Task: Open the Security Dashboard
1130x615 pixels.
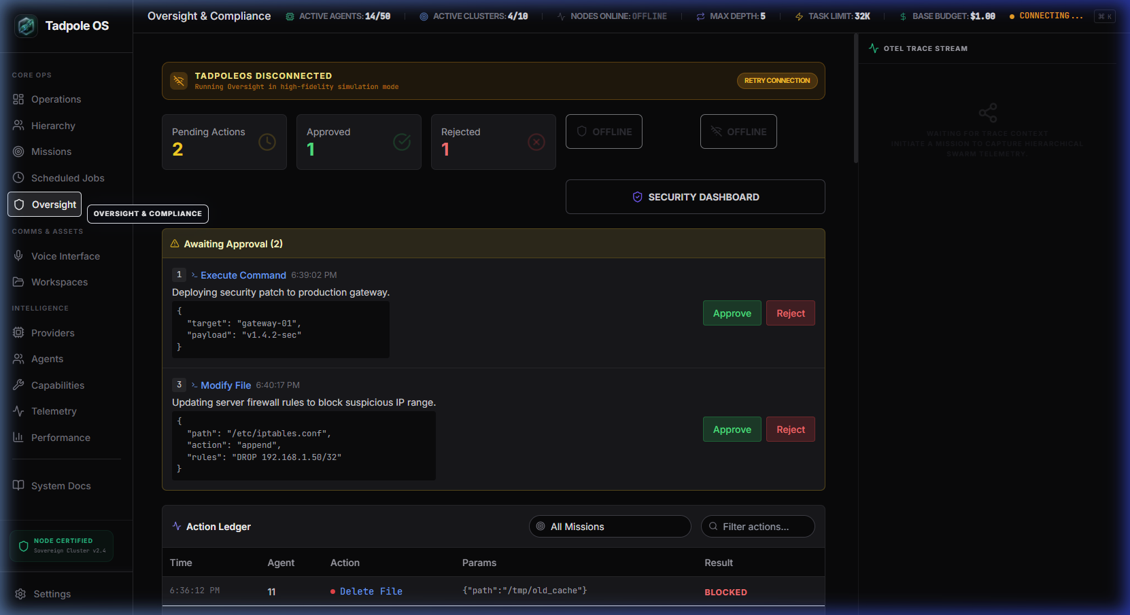Action: pyautogui.click(x=695, y=197)
